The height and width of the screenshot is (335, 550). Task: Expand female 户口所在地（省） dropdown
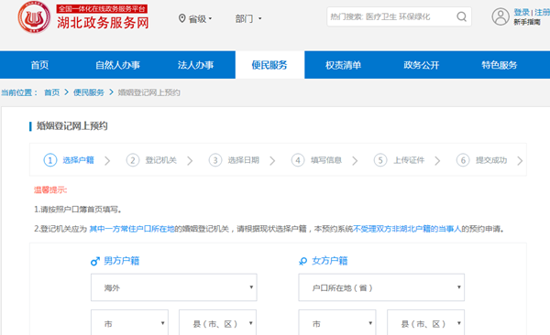coord(381,287)
